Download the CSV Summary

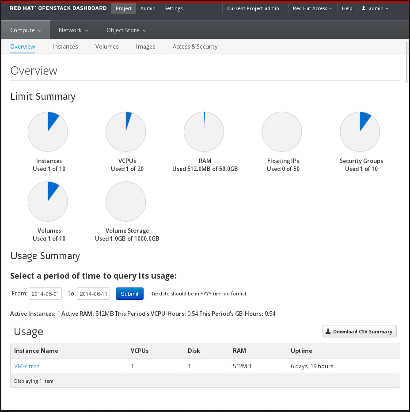[x=359, y=332]
